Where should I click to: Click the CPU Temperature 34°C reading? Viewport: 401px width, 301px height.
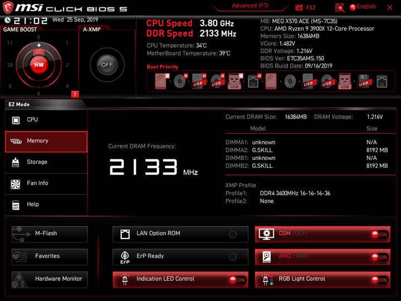pos(177,46)
